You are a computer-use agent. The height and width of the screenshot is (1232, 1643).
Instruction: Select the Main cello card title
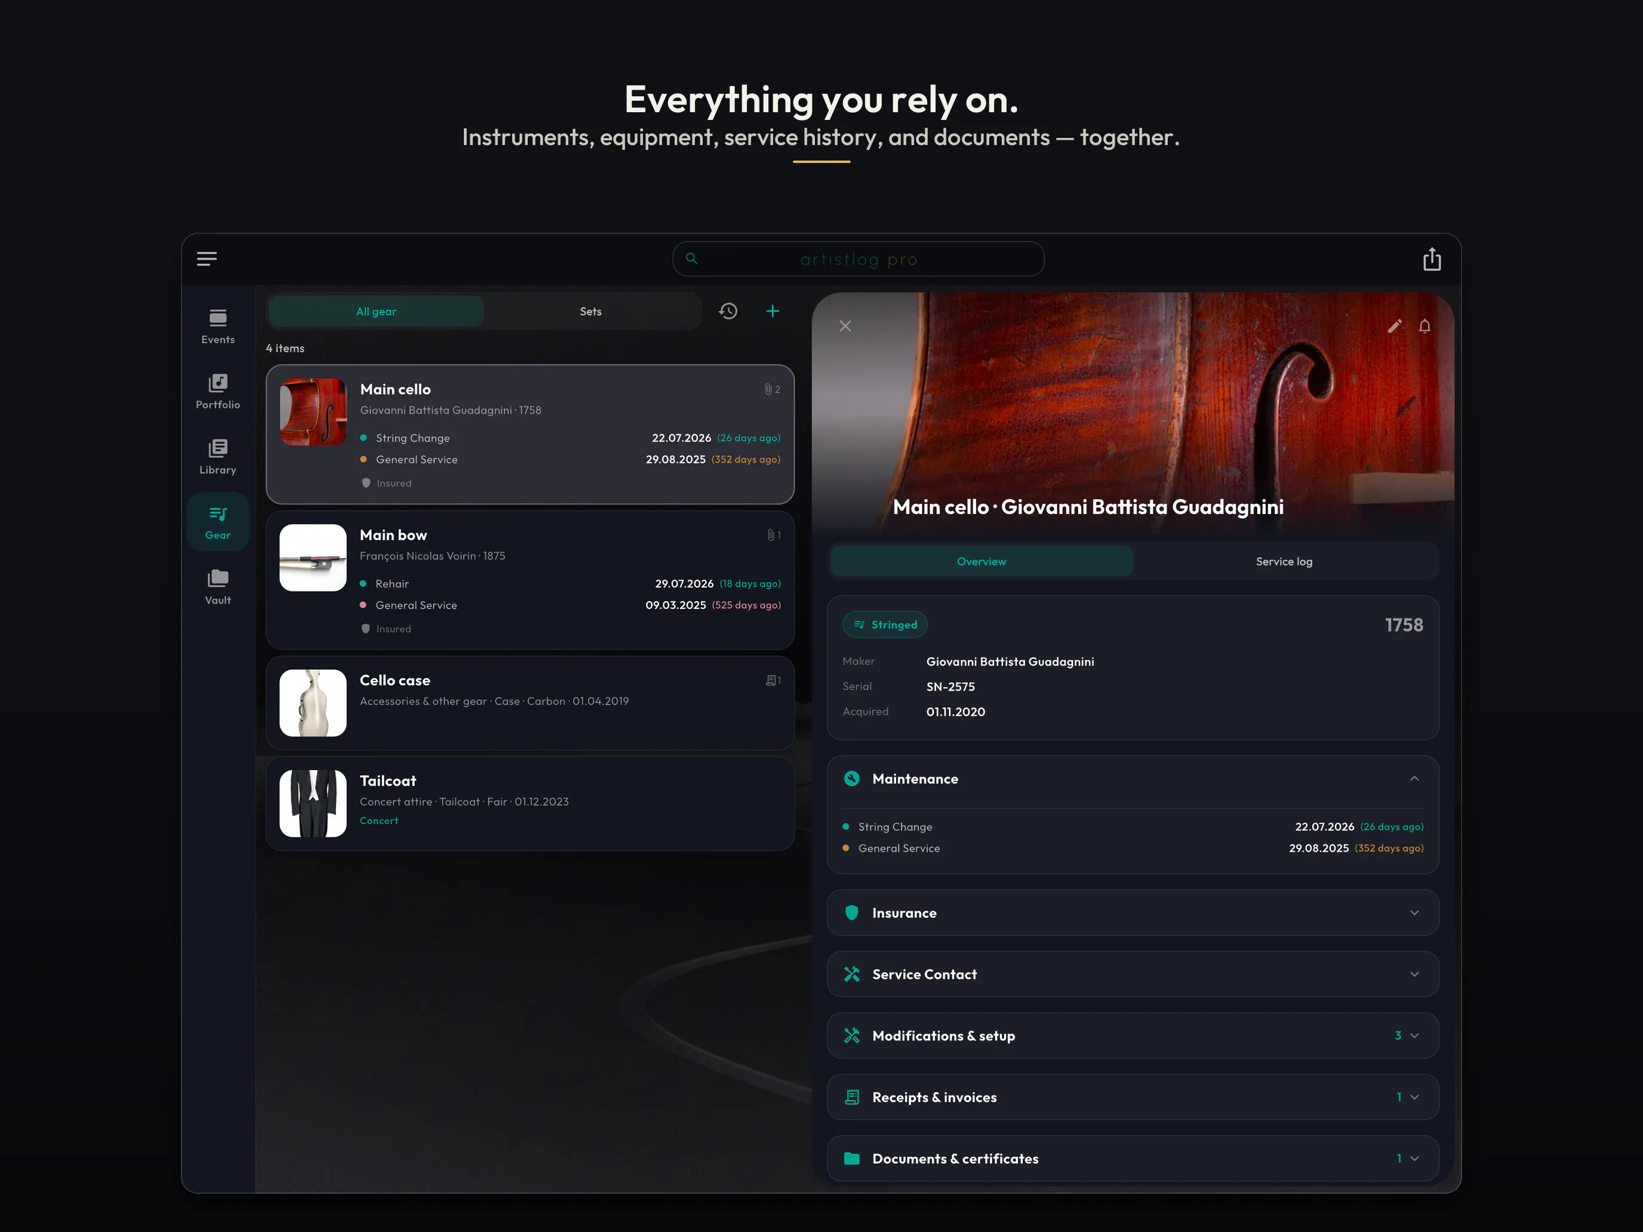coord(395,389)
